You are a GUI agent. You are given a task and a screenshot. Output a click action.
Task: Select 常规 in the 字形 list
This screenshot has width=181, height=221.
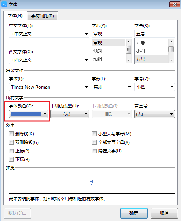point(109,42)
